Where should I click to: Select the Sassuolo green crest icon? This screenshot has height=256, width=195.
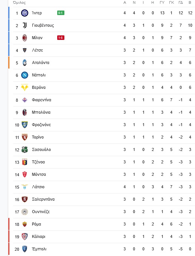point(25,149)
